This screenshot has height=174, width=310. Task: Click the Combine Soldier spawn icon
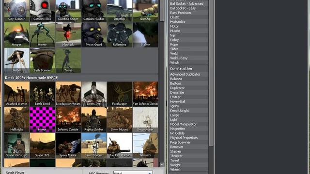93,11
